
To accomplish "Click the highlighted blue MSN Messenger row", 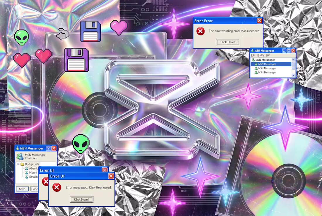I will (271, 64).
